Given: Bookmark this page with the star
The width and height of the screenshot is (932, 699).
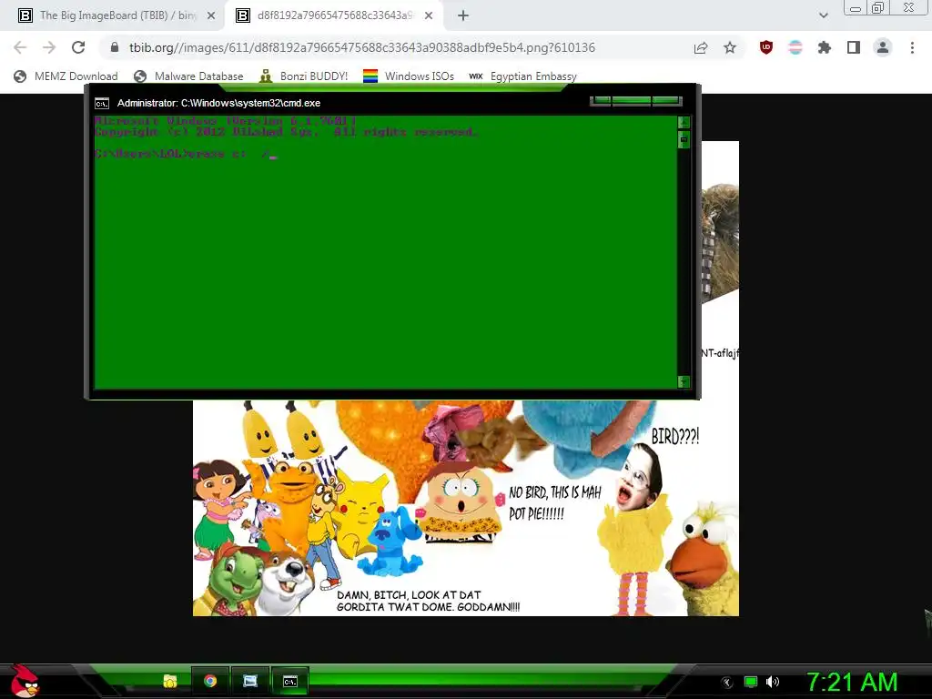Looking at the screenshot, I should 730,48.
